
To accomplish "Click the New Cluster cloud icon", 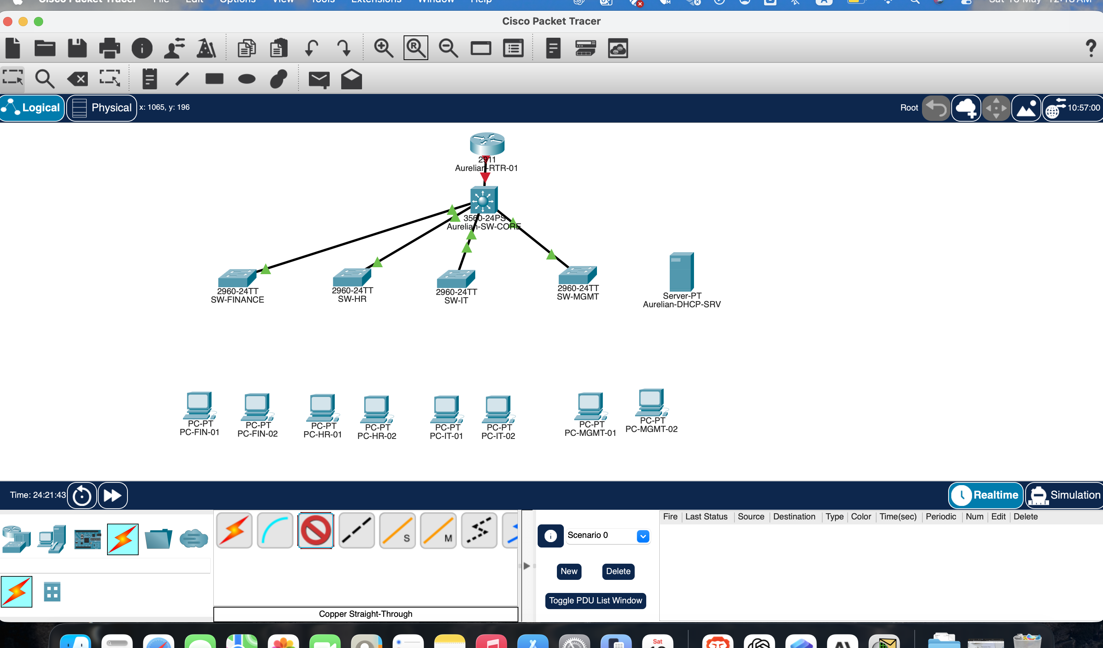I will point(966,108).
